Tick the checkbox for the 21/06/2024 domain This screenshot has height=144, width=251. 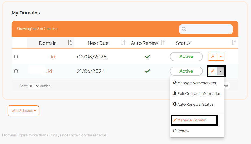click(16, 71)
